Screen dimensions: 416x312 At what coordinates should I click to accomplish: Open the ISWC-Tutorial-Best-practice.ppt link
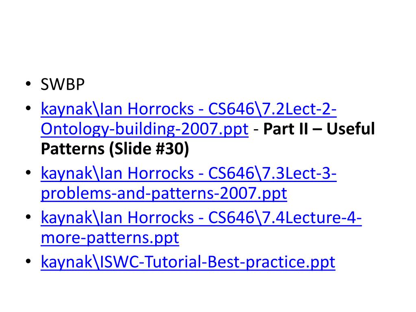(x=188, y=262)
